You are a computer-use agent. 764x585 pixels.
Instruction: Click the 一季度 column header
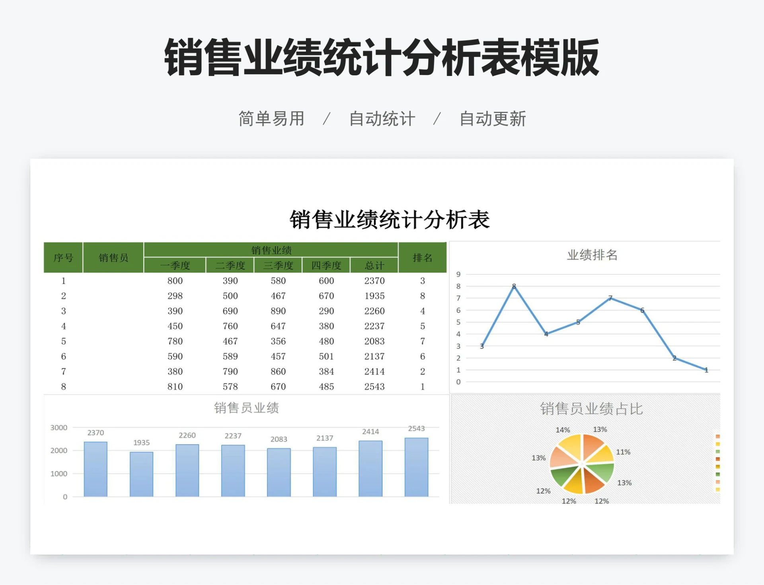(175, 266)
